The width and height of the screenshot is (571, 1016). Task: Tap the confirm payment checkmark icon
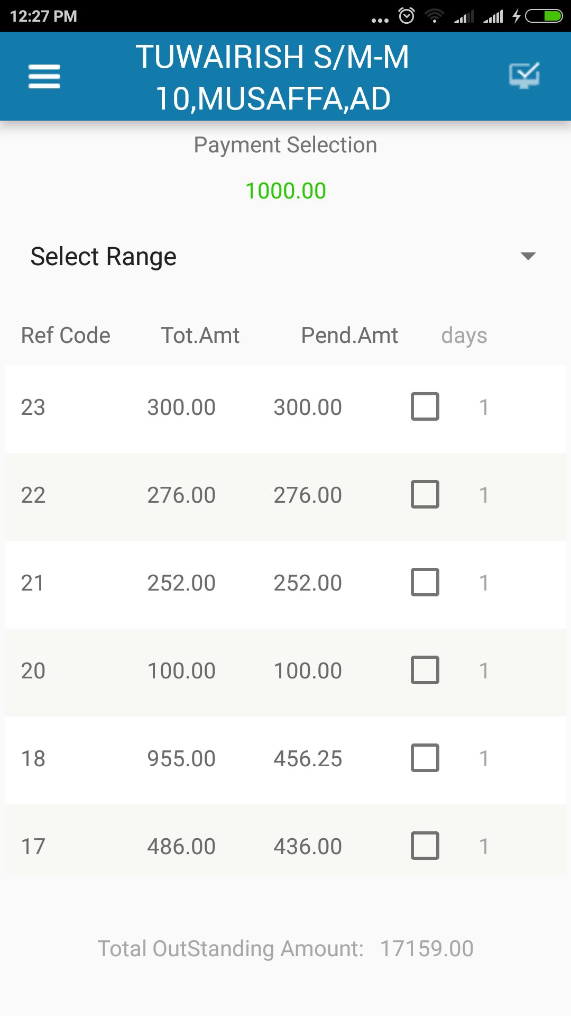point(524,76)
